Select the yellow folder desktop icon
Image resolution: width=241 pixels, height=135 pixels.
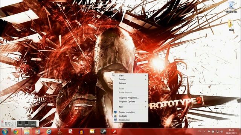[x=231, y=25]
